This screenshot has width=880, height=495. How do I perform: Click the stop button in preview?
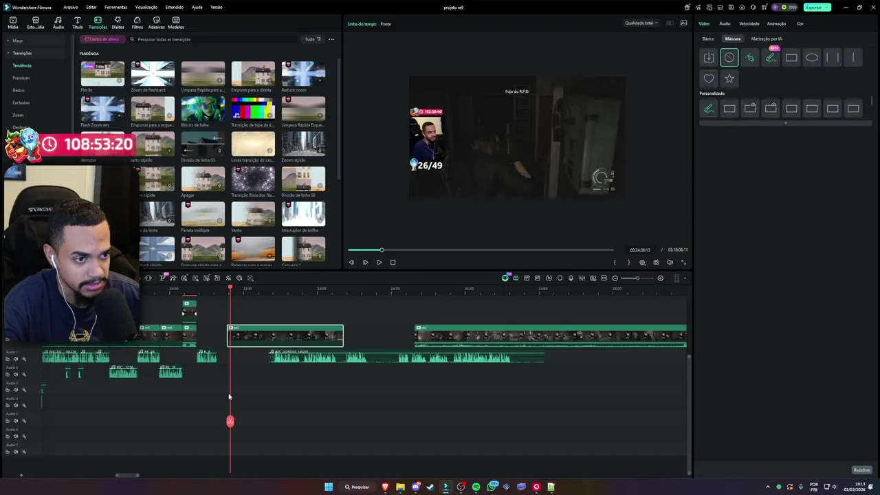tap(393, 262)
